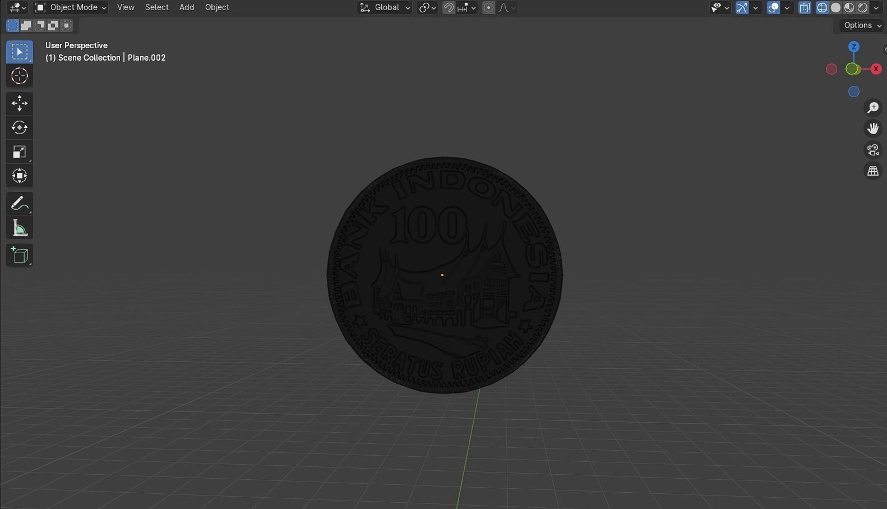Image resolution: width=887 pixels, height=509 pixels.
Task: Select the coin object in viewport
Action: [x=445, y=275]
